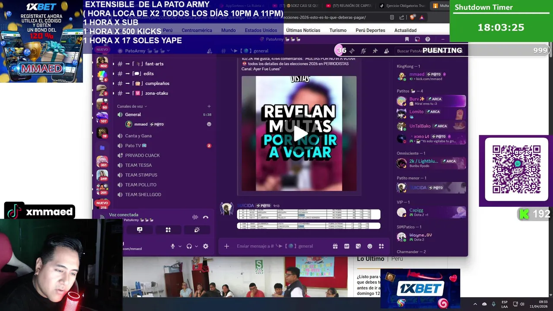Open Turismo in website navigation
The height and width of the screenshot is (311, 553).
(338, 30)
